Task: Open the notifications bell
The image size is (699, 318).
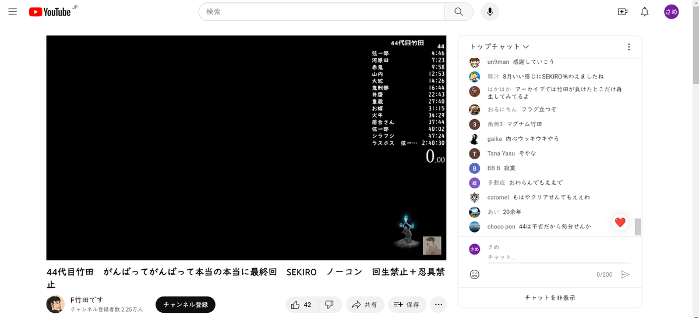Action: [645, 12]
